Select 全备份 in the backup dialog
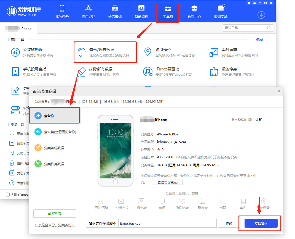 pos(55,116)
